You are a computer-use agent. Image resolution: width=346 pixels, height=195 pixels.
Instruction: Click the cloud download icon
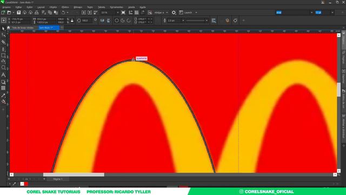pos(25,12)
